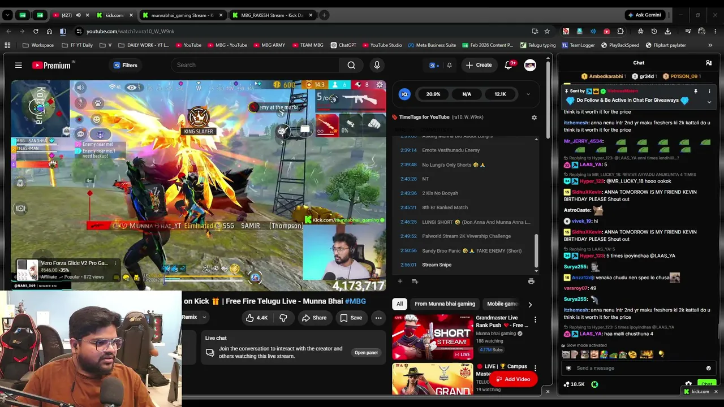Open the tab search dropdown in browser
The width and height of the screenshot is (724, 407).
click(x=8, y=15)
